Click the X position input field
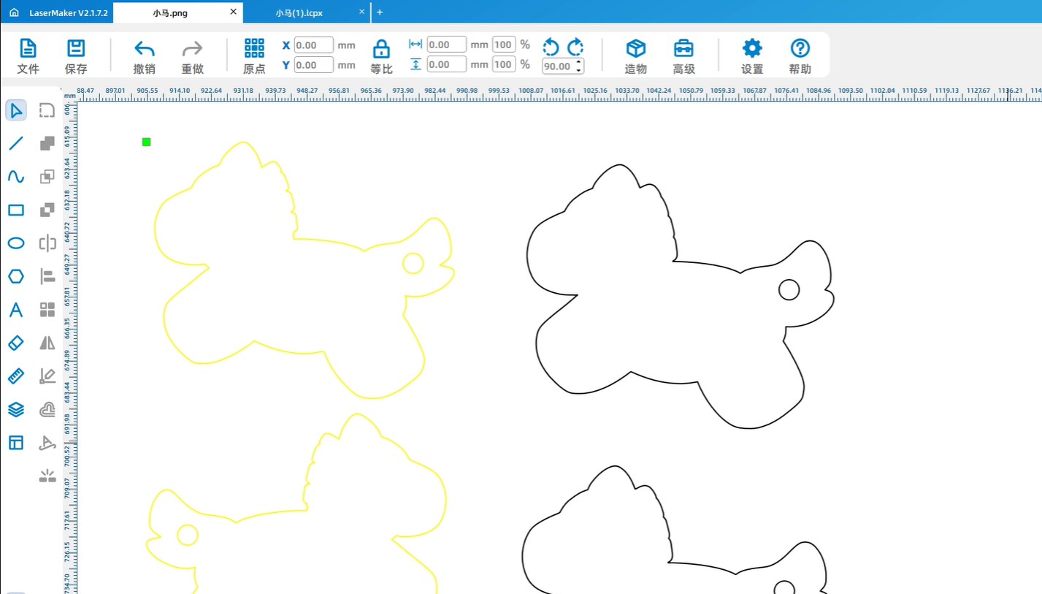 pyautogui.click(x=313, y=45)
